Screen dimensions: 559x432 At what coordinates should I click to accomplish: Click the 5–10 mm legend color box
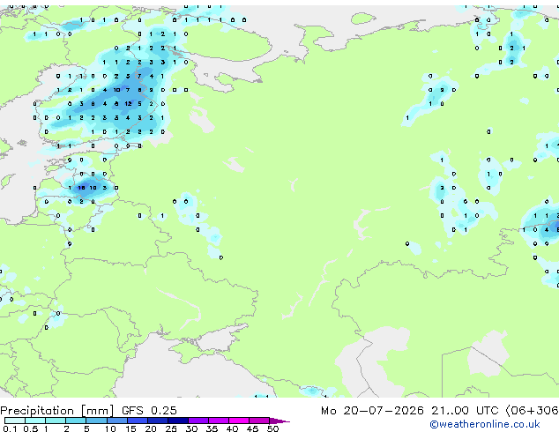96,421
